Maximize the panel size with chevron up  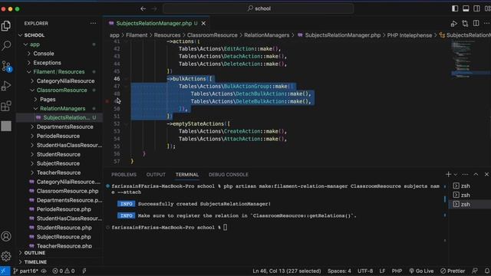(x=476, y=174)
